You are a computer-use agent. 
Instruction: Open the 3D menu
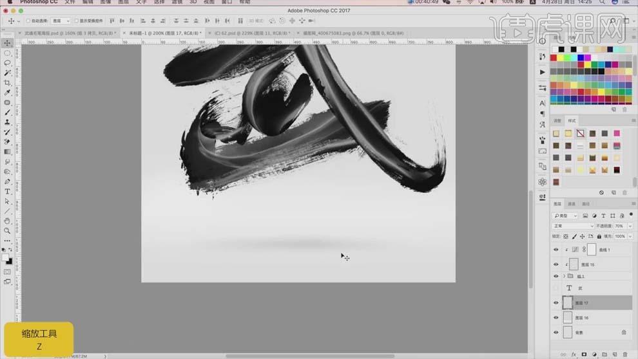click(193, 2)
